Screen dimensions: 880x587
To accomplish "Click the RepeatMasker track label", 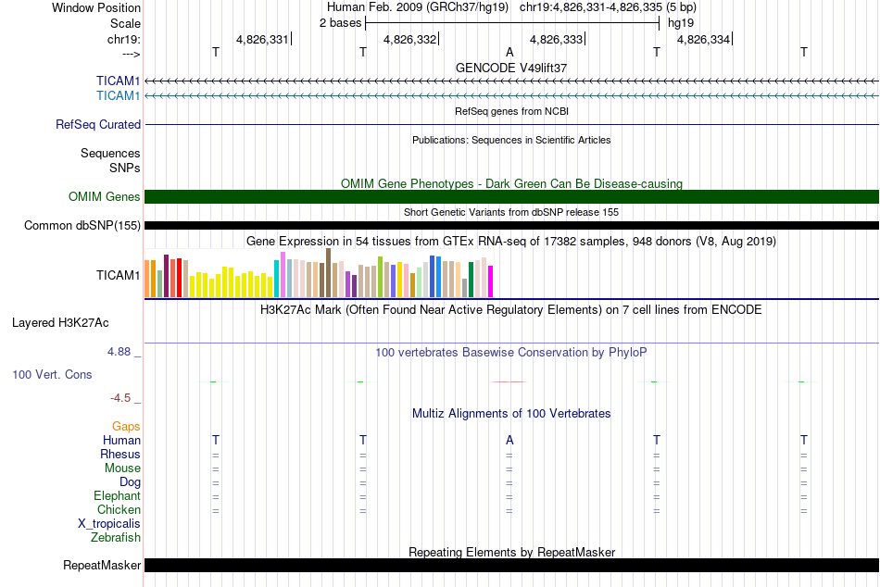I will pyautogui.click(x=102, y=565).
